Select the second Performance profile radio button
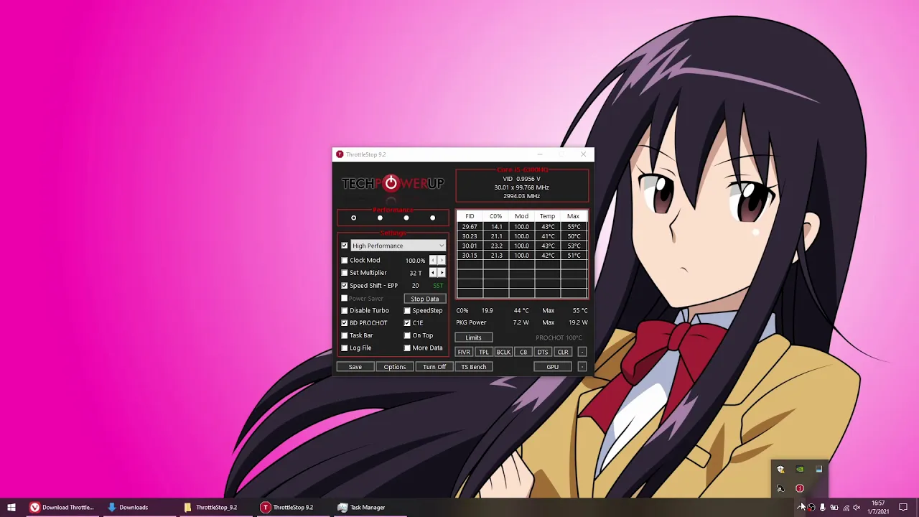 (x=380, y=218)
